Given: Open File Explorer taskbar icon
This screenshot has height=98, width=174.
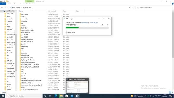Looking at the screenshot, I should (61, 96).
